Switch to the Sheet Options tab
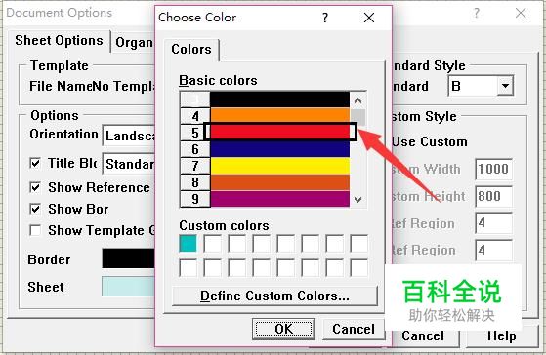The image size is (546, 355). [x=59, y=41]
